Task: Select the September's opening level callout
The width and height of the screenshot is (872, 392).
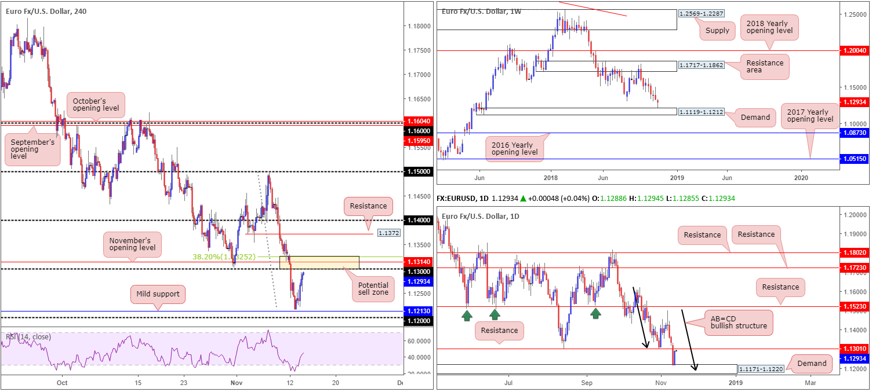Action: pyautogui.click(x=32, y=149)
